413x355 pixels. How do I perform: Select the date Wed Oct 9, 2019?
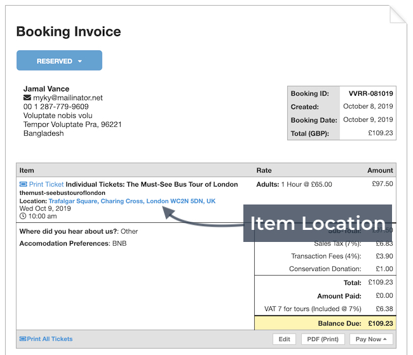coord(45,208)
